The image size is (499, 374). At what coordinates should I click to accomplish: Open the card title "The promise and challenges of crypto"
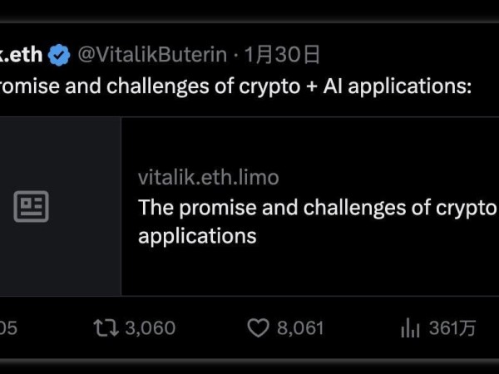click(318, 208)
